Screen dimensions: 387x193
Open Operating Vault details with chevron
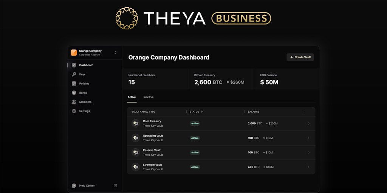click(x=308, y=138)
